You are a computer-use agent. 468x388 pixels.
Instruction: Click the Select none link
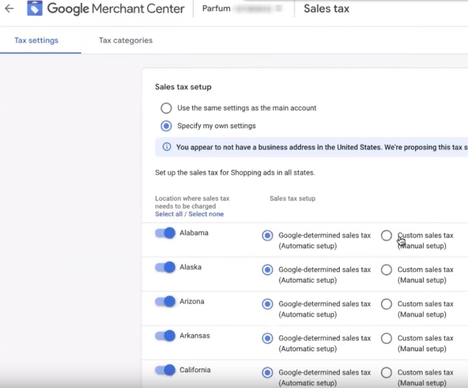tap(206, 214)
